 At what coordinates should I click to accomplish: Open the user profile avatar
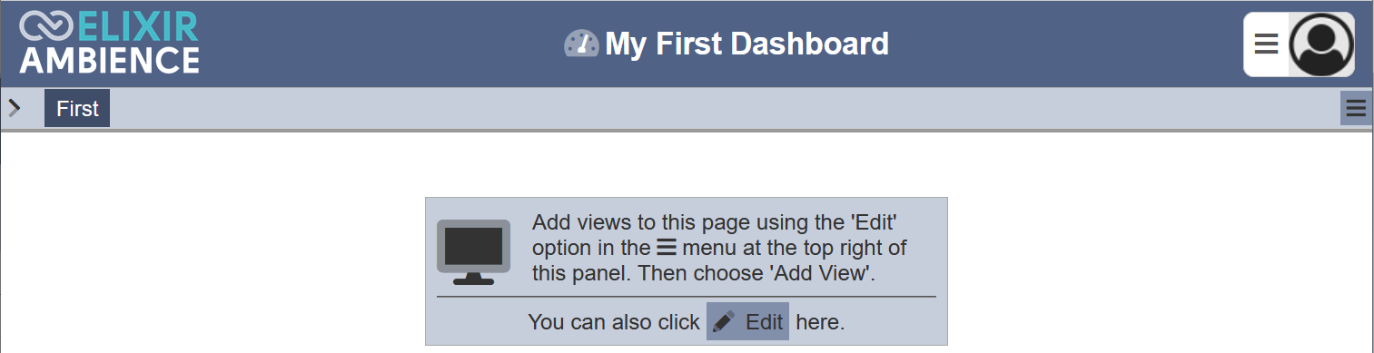pyautogui.click(x=1322, y=44)
